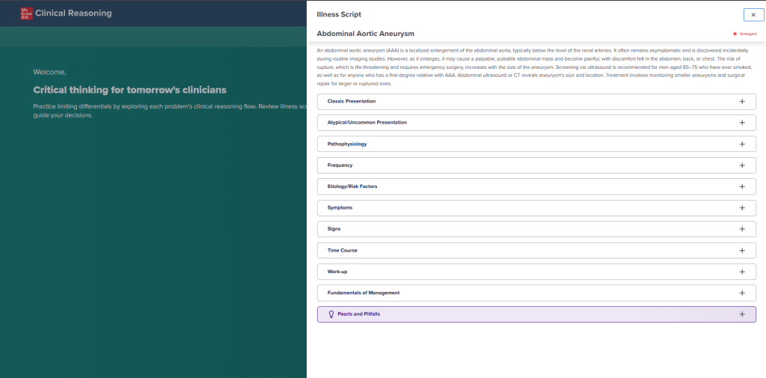Click the plus icon beside Pathophysiology

point(742,144)
